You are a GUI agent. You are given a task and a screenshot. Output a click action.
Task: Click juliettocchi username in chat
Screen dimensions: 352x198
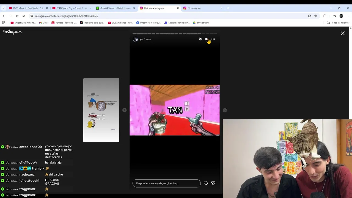pyautogui.click(x=29, y=181)
